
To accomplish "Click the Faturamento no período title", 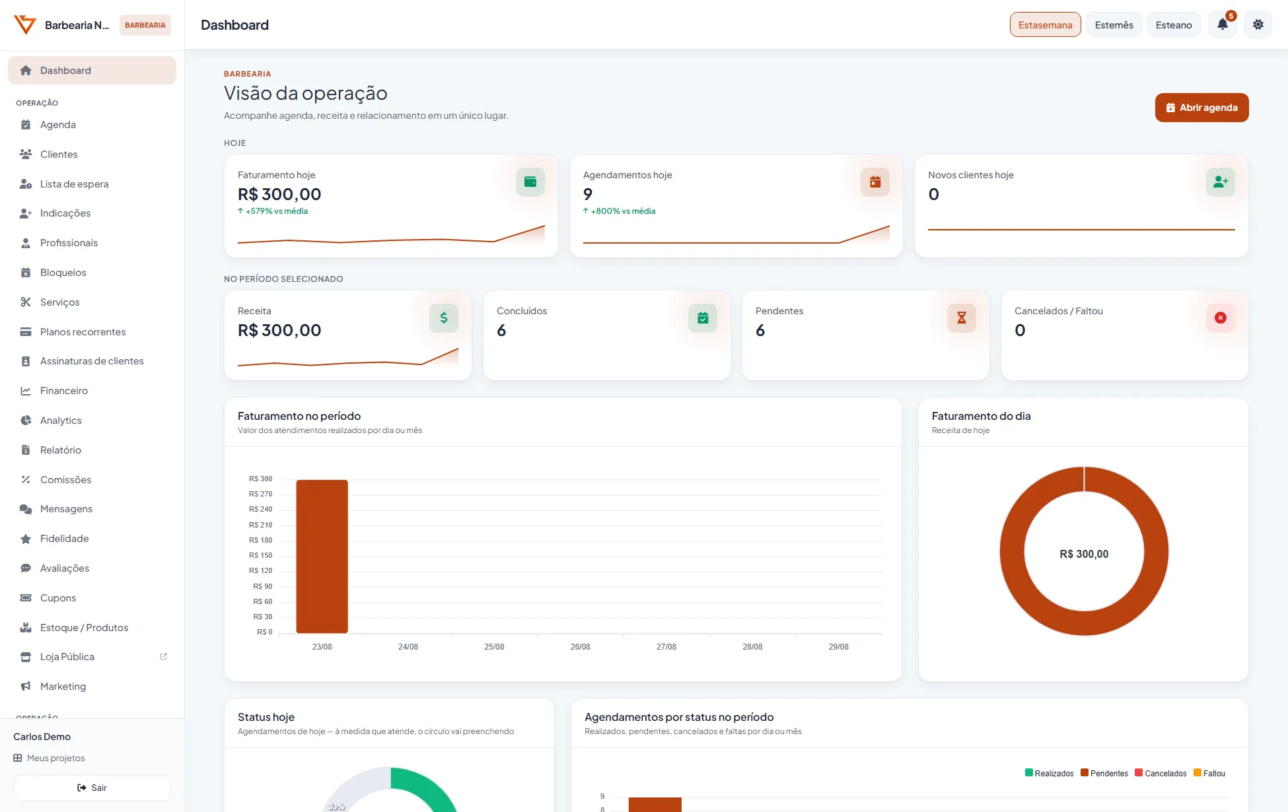I will click(299, 416).
